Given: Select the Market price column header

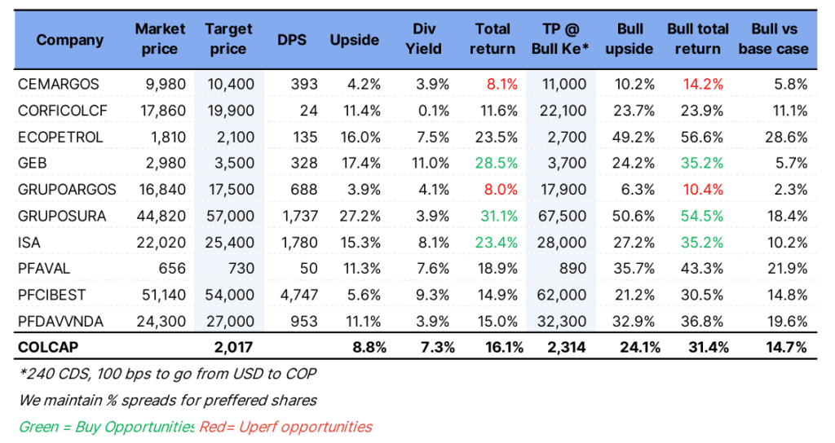Looking at the screenshot, I should coord(160,39).
